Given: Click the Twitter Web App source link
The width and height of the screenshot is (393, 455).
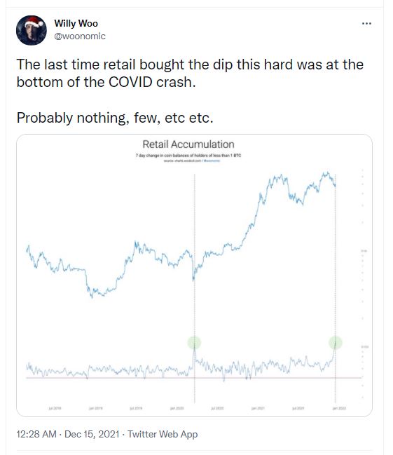Looking at the screenshot, I should tap(163, 434).
